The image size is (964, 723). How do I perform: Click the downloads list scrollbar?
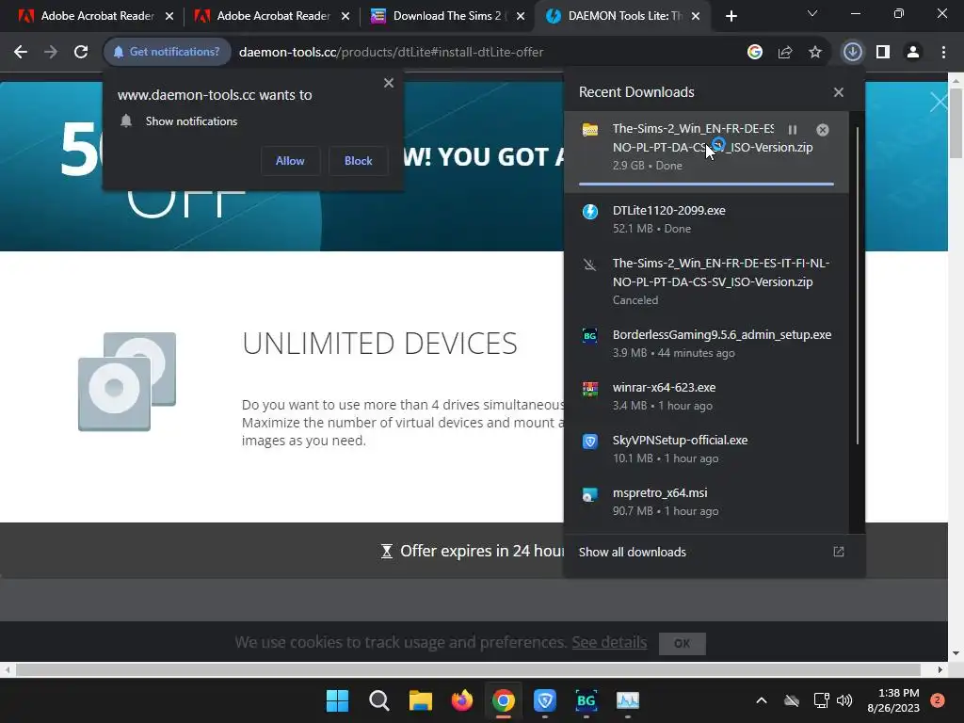pos(857,285)
